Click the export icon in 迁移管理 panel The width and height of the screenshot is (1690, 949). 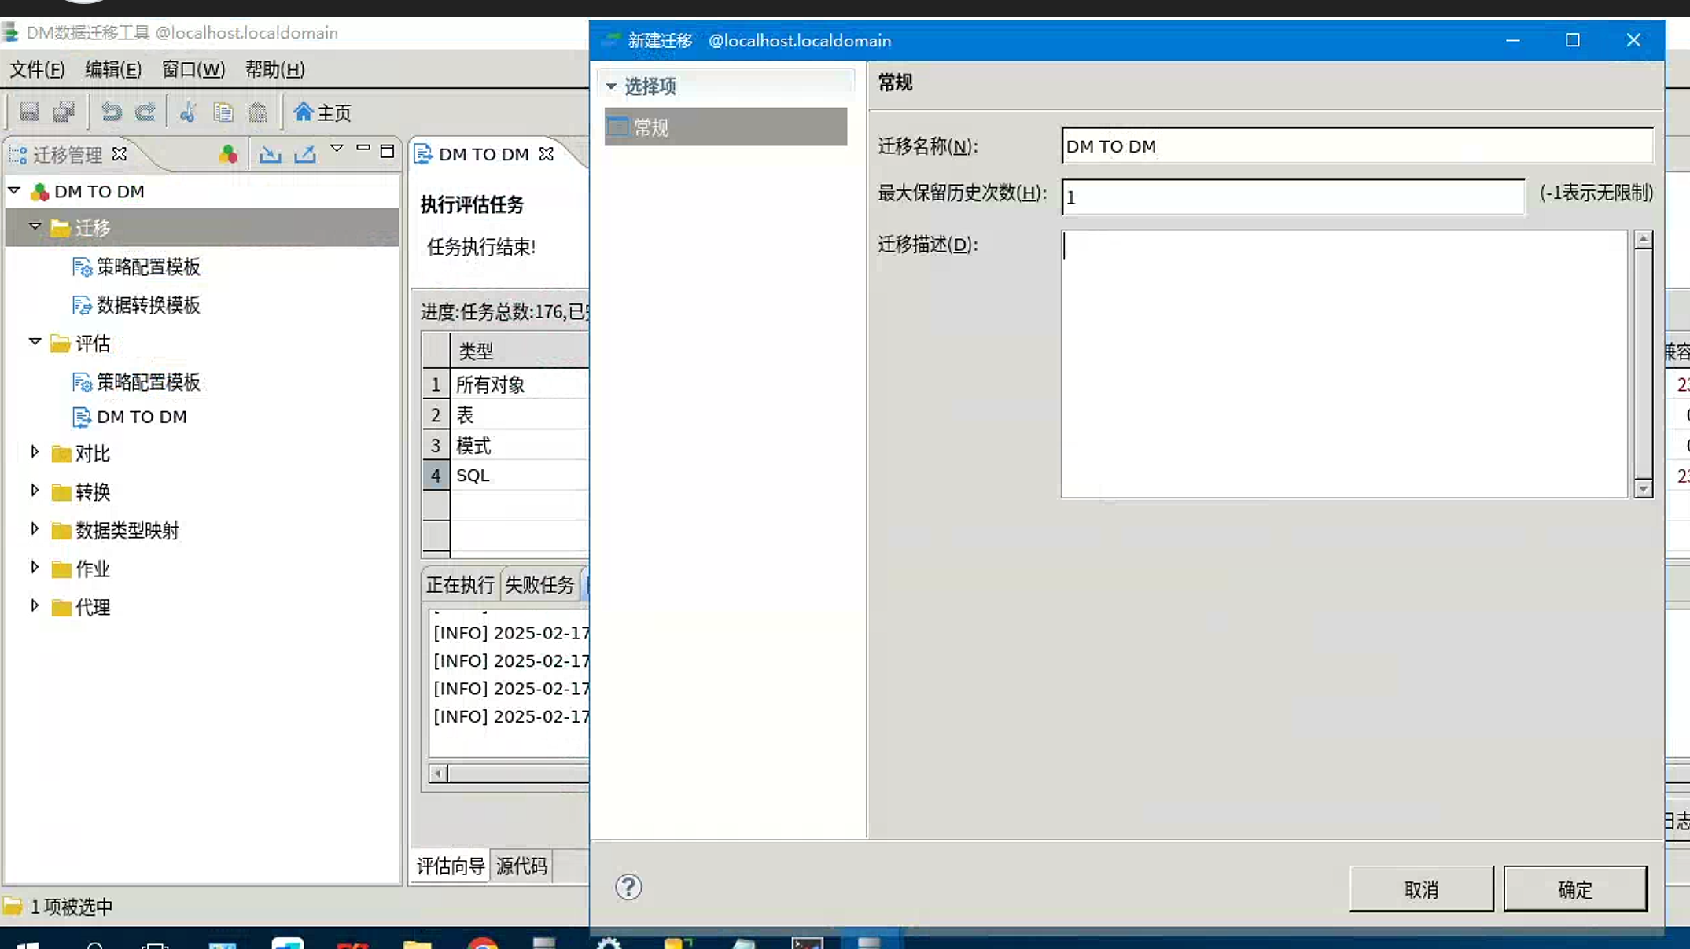click(x=305, y=154)
